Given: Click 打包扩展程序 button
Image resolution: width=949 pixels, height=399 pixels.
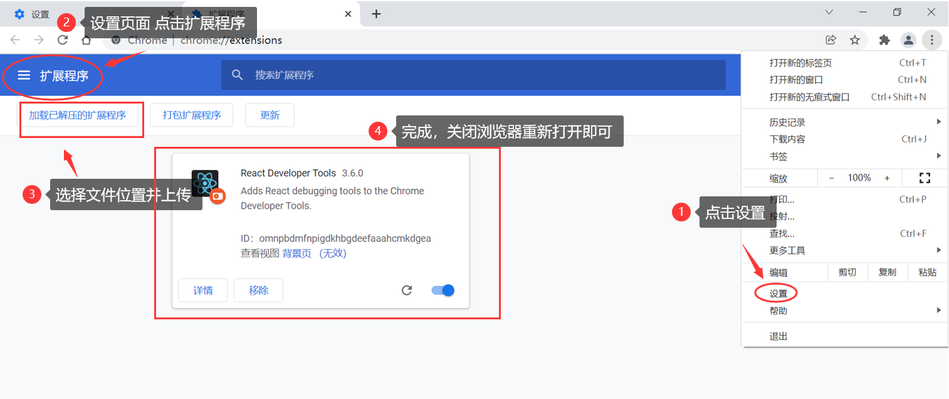Looking at the screenshot, I should click(x=192, y=115).
